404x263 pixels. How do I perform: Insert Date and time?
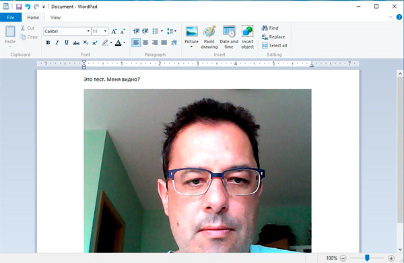point(229,37)
